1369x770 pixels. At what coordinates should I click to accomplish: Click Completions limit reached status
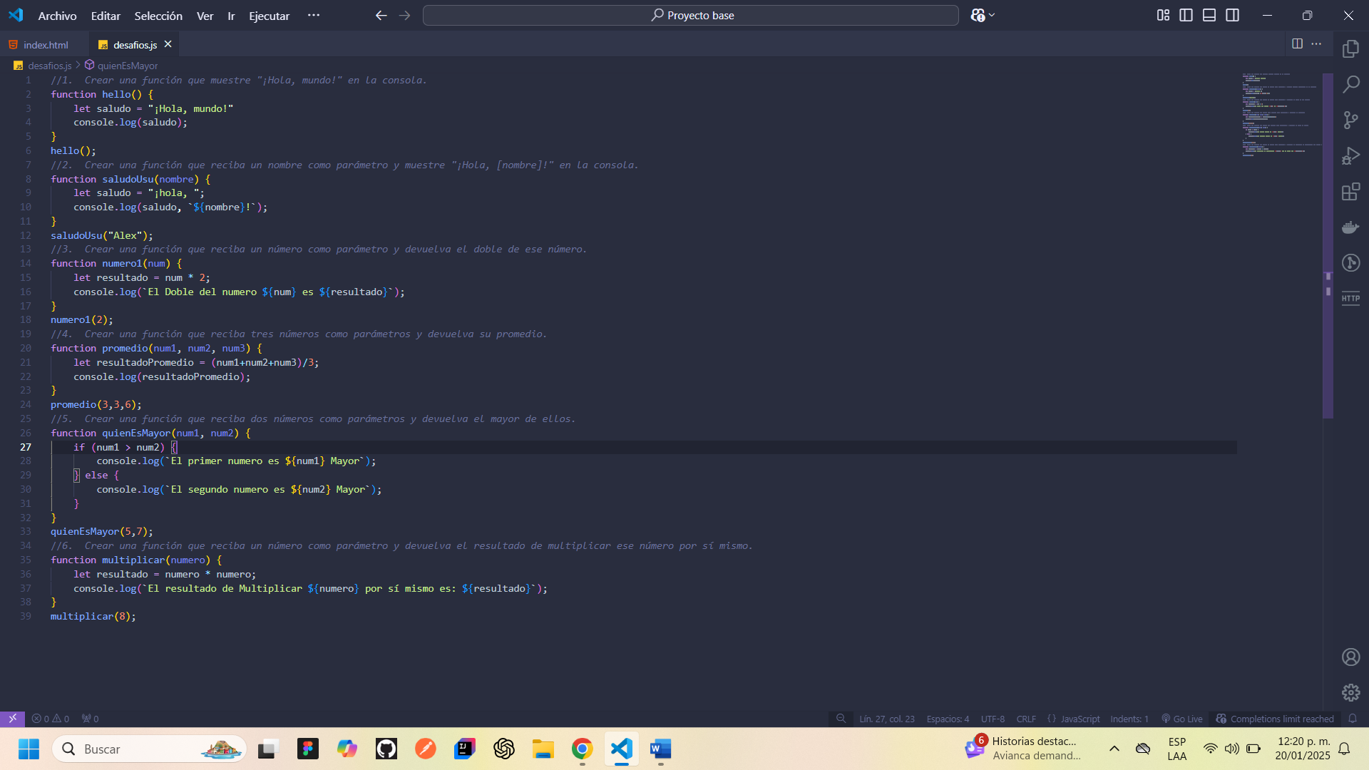click(1274, 719)
